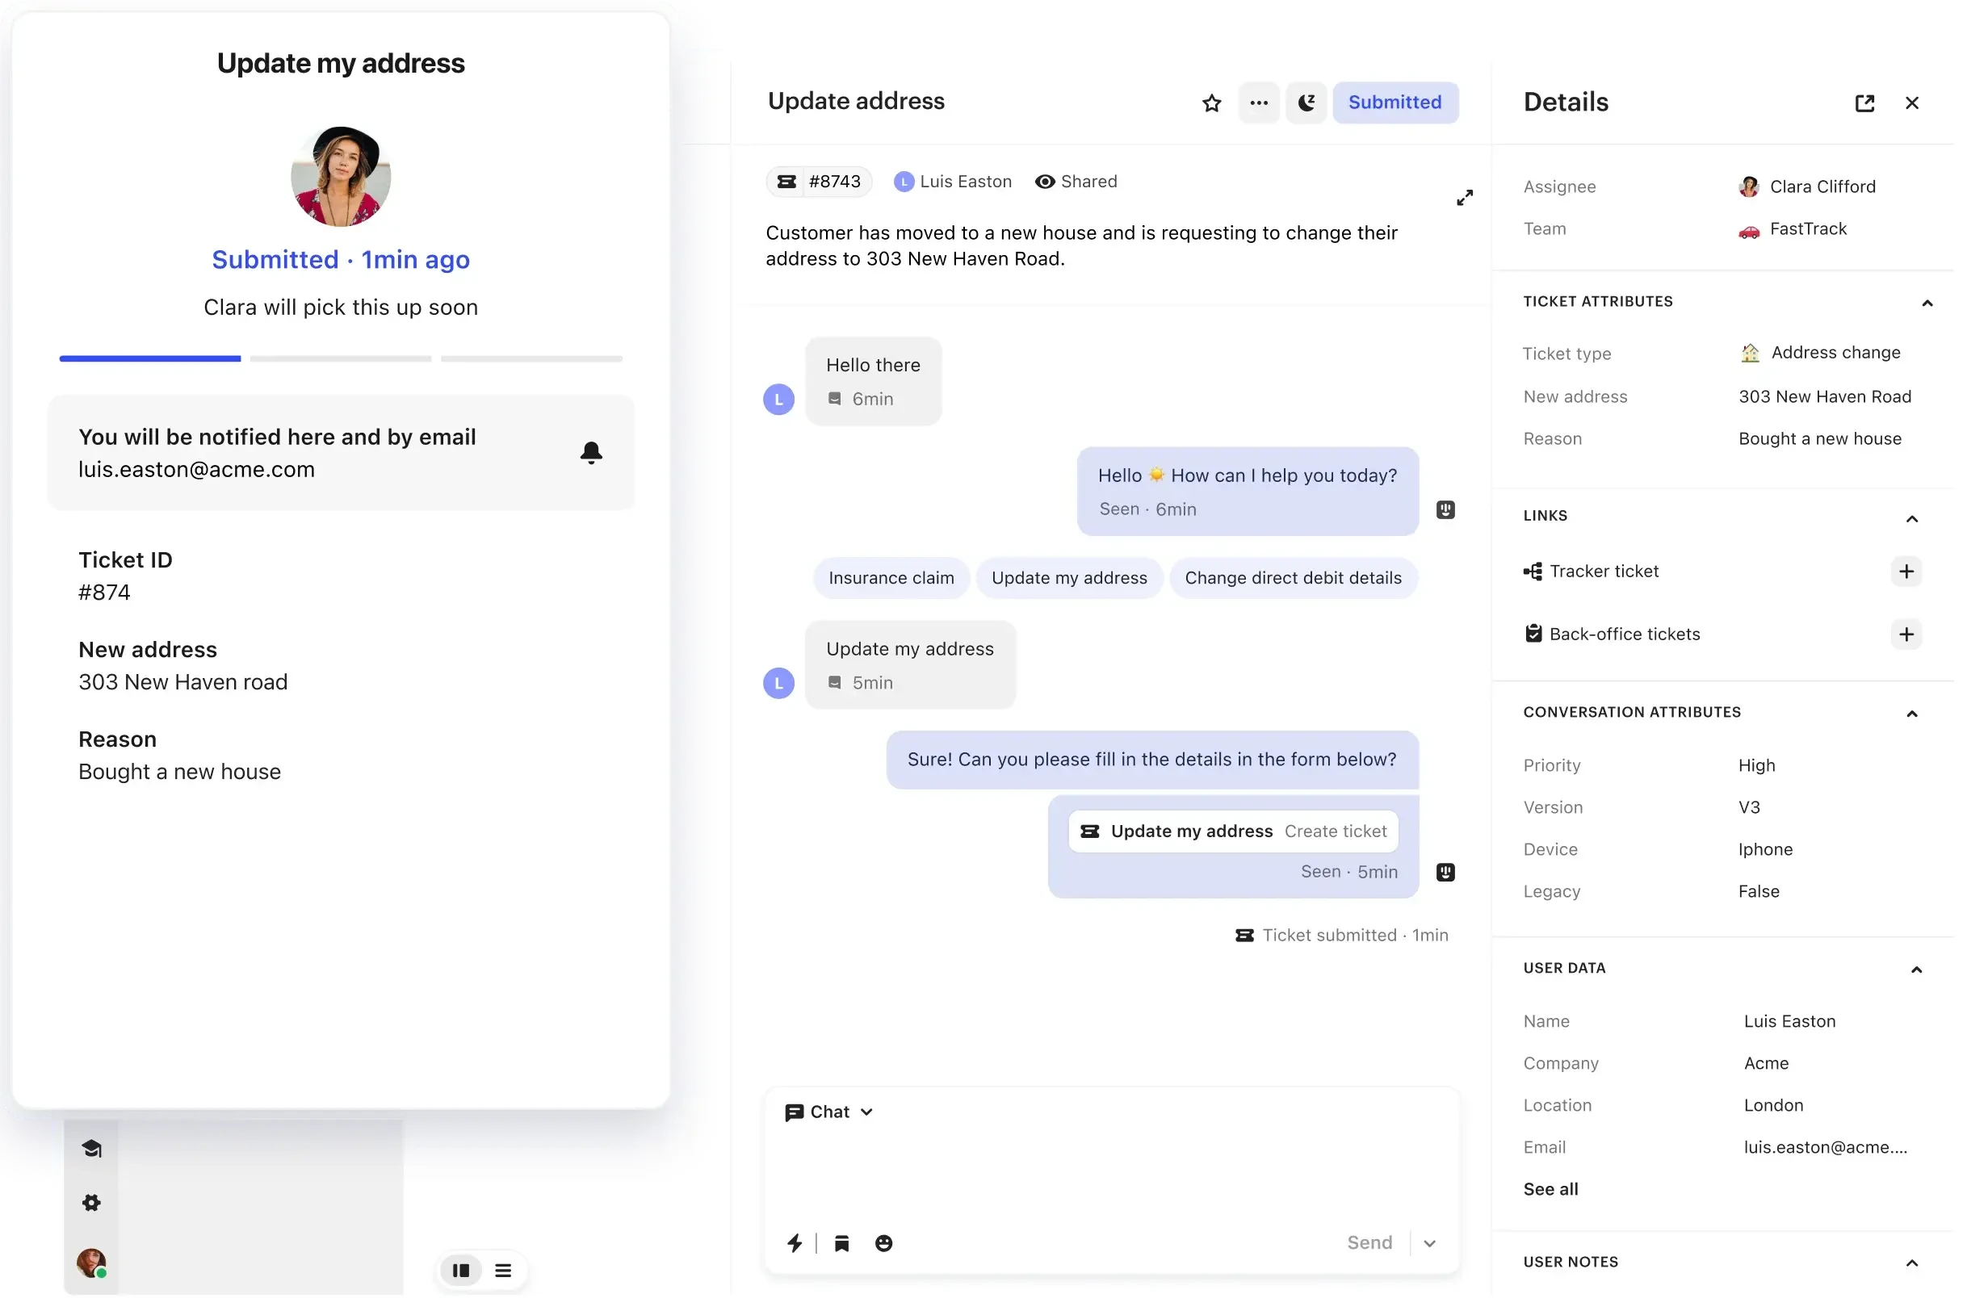Click the lightning bolt macros icon
This screenshot has width=1967, height=1311.
[795, 1243]
